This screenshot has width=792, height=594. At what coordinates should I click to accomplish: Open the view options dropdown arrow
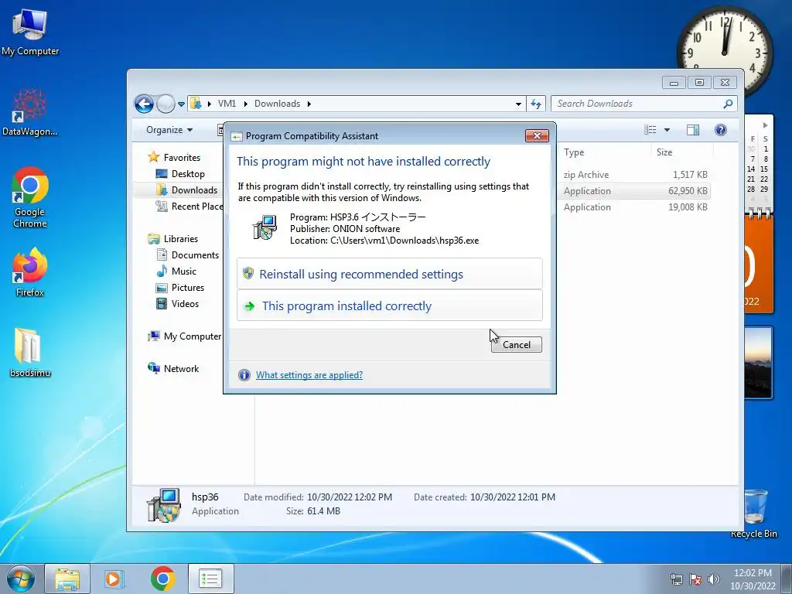pyautogui.click(x=667, y=130)
